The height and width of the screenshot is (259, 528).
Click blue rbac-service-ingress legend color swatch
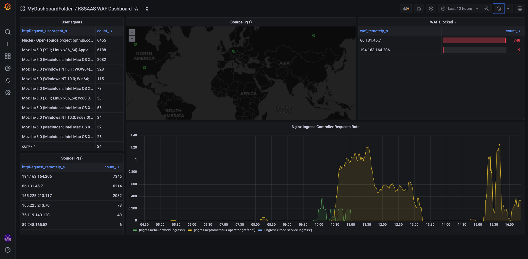pyautogui.click(x=260, y=230)
